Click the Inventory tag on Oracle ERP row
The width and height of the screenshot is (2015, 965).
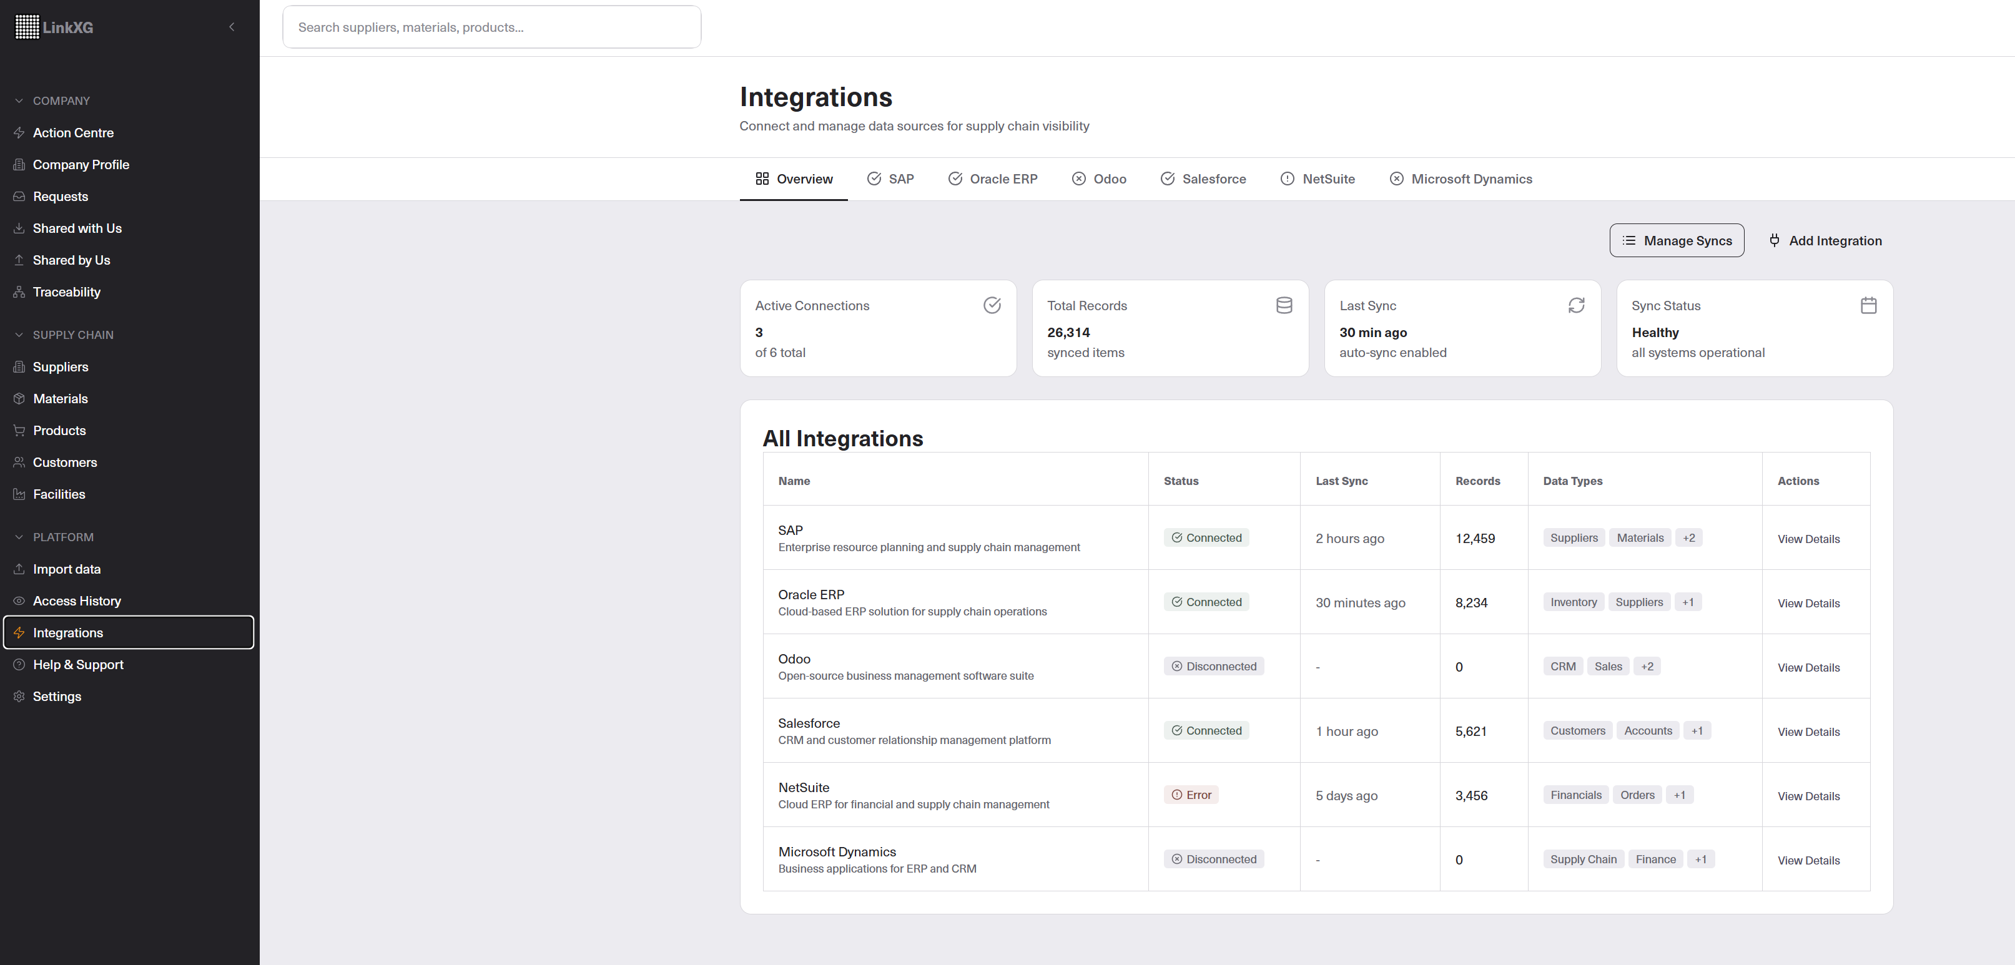point(1573,601)
